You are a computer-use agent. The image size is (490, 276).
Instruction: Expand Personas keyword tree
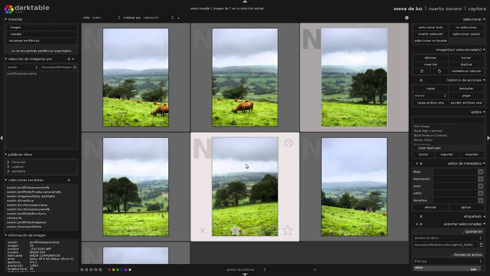pyautogui.click(x=8, y=162)
